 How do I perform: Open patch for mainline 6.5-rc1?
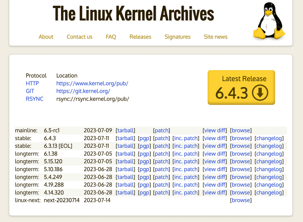[162, 130]
